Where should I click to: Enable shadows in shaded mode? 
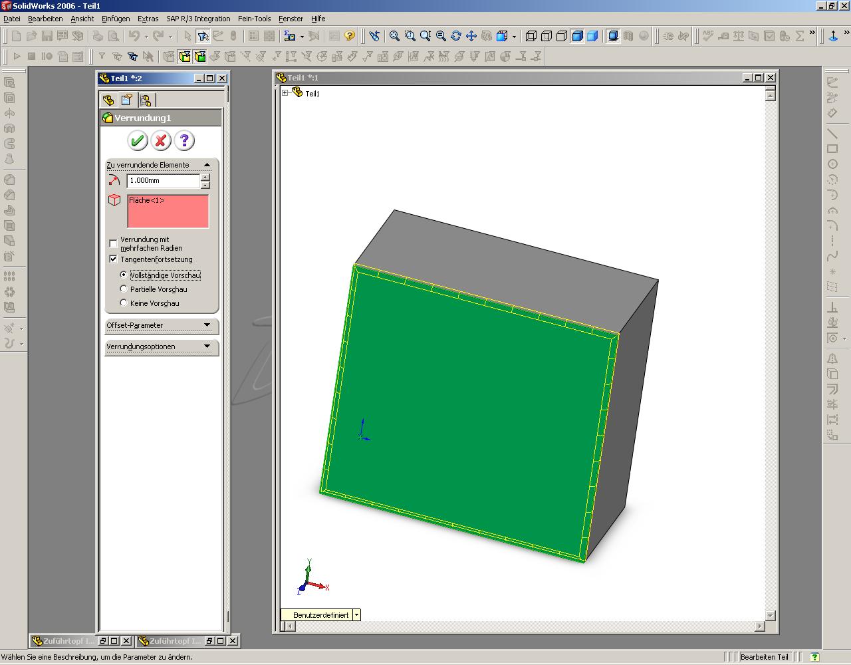613,36
